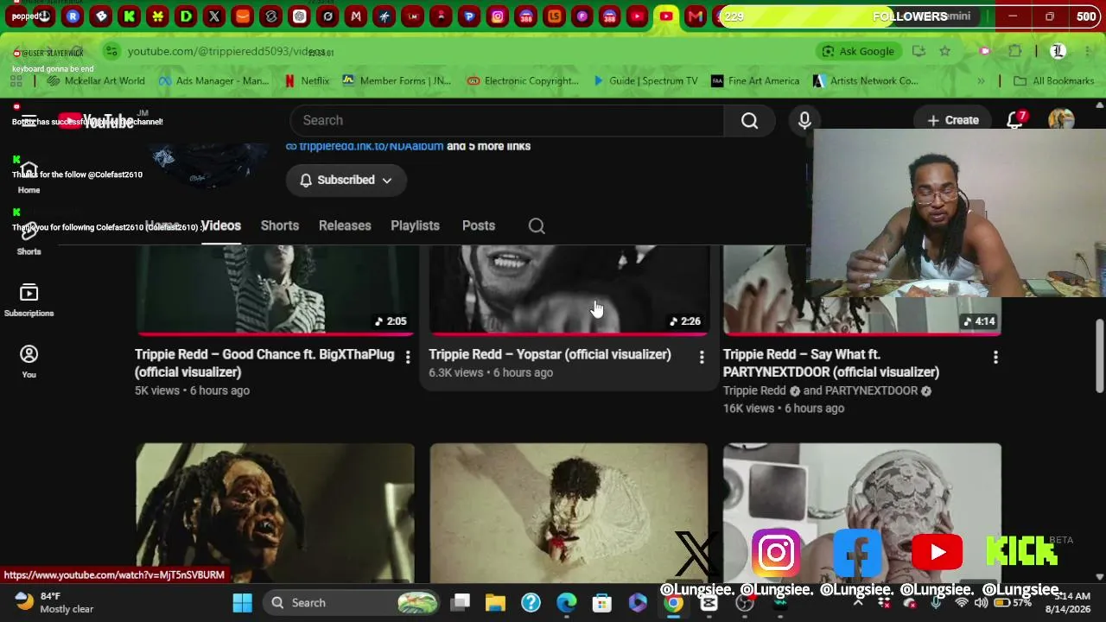Open Subscriptions in the YouTube sidebar
Viewport: 1106px width, 622px height.
pyautogui.click(x=29, y=300)
